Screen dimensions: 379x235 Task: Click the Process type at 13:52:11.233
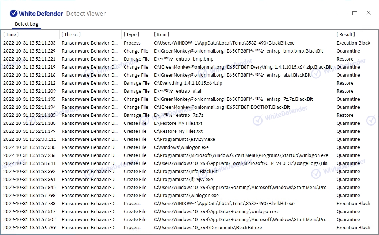tap(132, 43)
